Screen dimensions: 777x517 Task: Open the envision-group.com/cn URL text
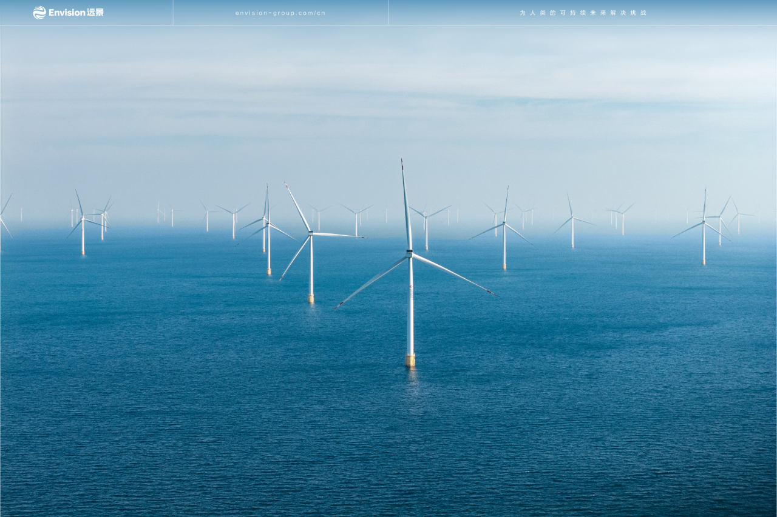click(x=280, y=13)
